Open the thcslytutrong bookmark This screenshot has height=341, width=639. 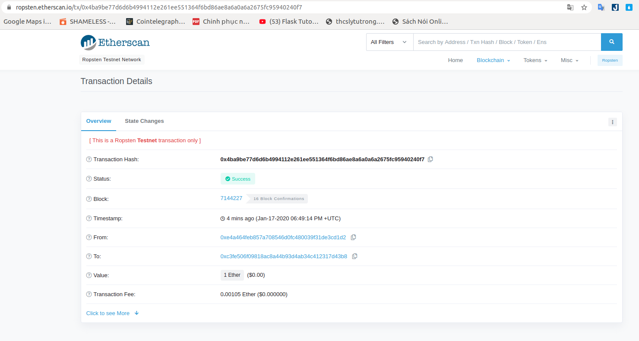click(x=355, y=22)
